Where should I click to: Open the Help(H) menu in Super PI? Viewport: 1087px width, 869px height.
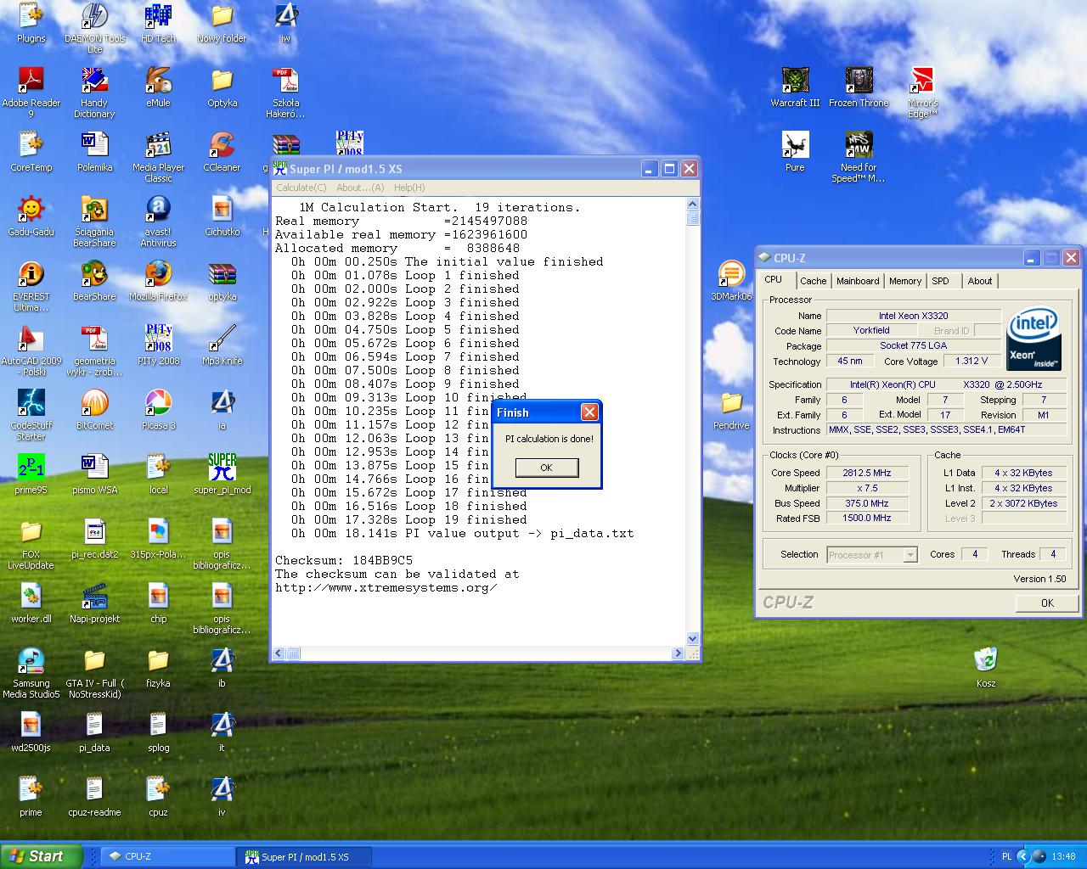click(409, 188)
